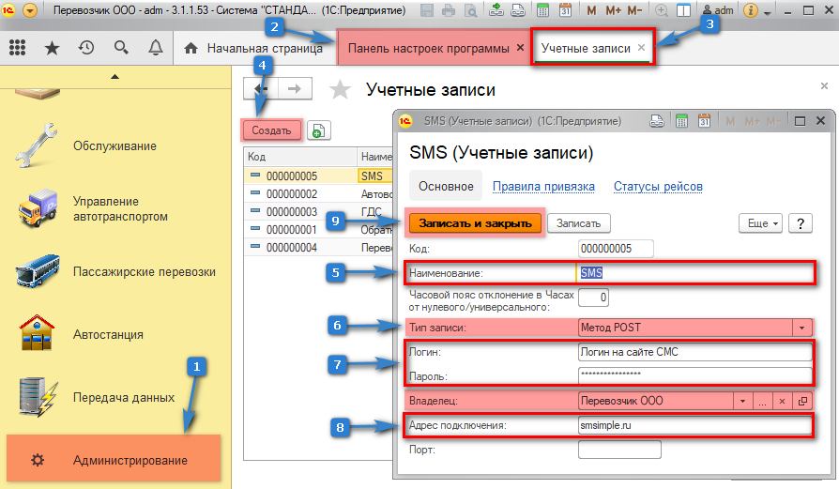Screen dimensions: 839x489
Task: Open the Еще dropdown menu
Action: [x=761, y=222]
